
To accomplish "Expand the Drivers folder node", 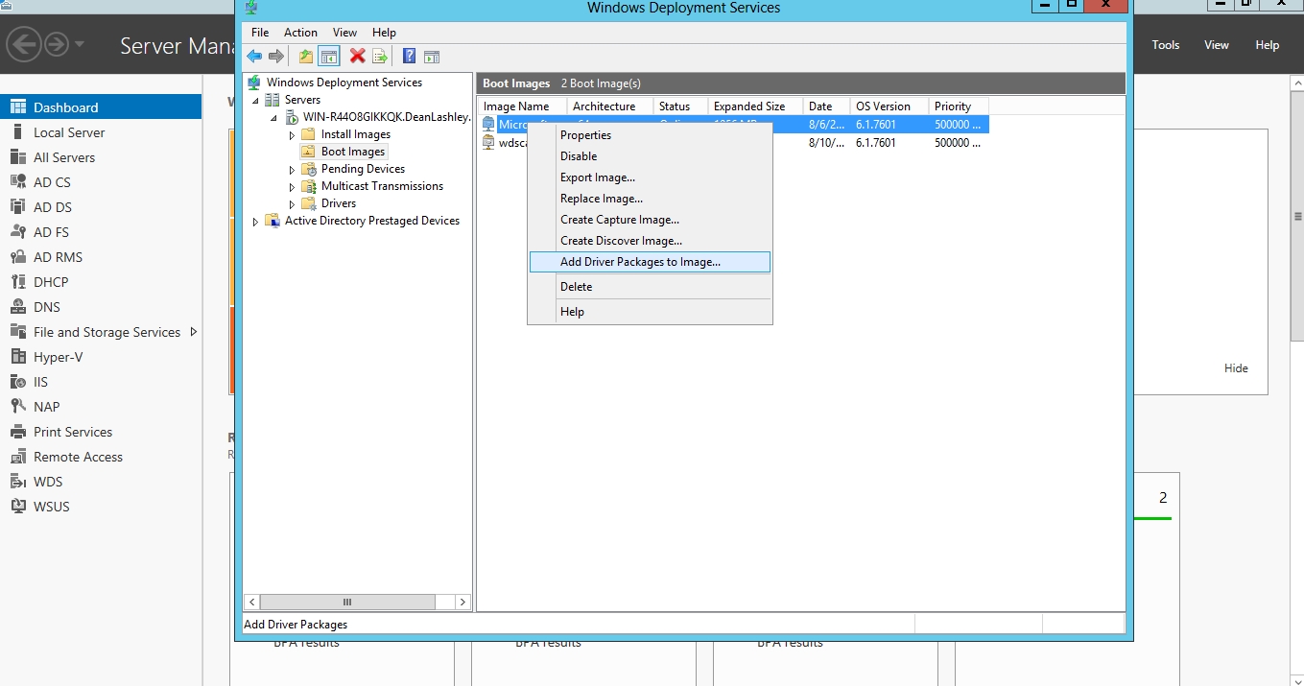I will 293,204.
